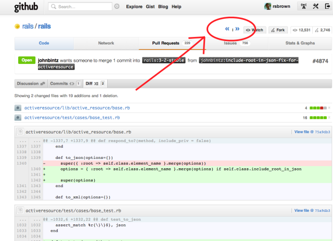333x241 pixels.
Task: View the 12,531 watchers count
Action: point(302,30)
